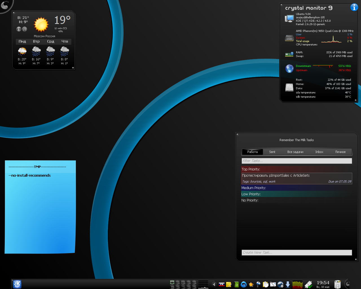Click the network globe icon in Crystal Monitor
361x289 pixels.
[x=289, y=69]
